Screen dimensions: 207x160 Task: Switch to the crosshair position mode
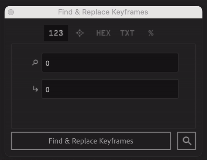[x=80, y=33]
